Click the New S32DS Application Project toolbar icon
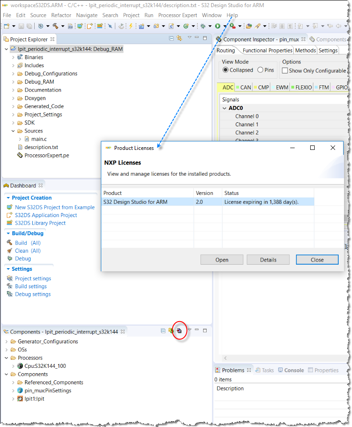 pyautogui.click(x=89, y=26)
